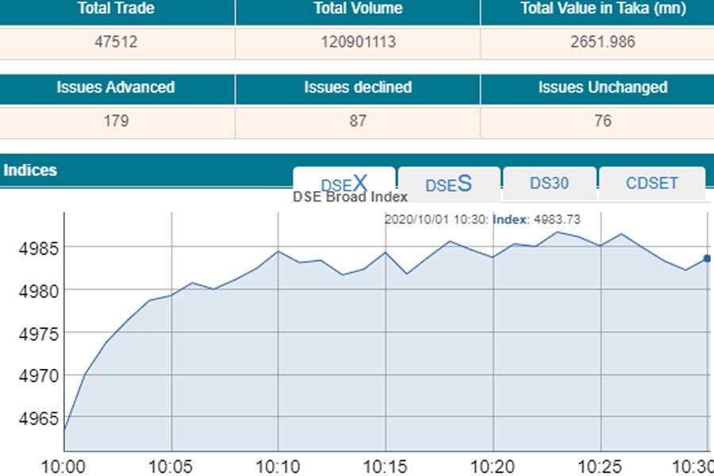Image resolution: width=714 pixels, height=476 pixels.
Task: Click the unchanged issues count 76
Action: pyautogui.click(x=602, y=121)
